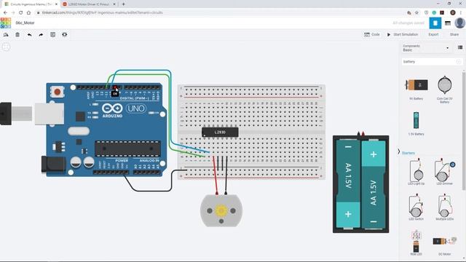Select the 9V Battery component

pos(416,87)
